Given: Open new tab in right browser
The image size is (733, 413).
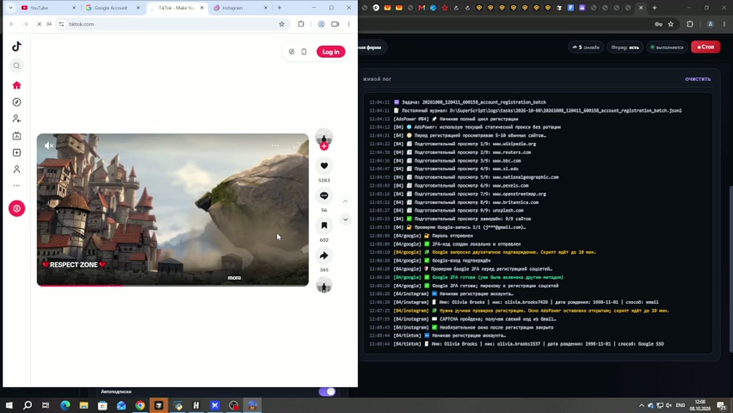Looking at the screenshot, I should 655,8.
